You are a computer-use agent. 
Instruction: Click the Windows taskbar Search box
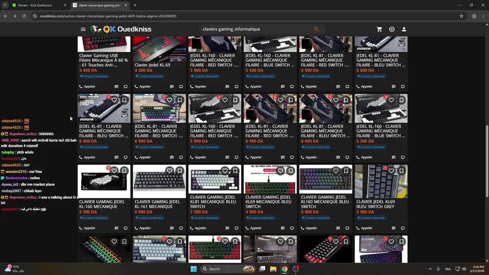pyautogui.click(x=227, y=269)
